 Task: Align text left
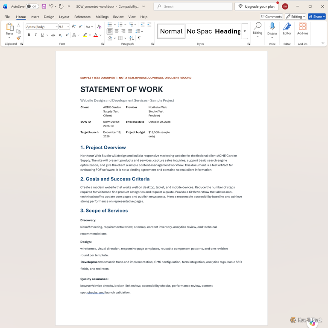110,32
